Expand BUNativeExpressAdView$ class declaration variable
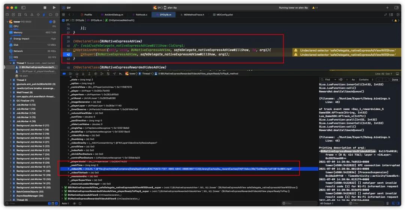405x210 pixels. 63,195
